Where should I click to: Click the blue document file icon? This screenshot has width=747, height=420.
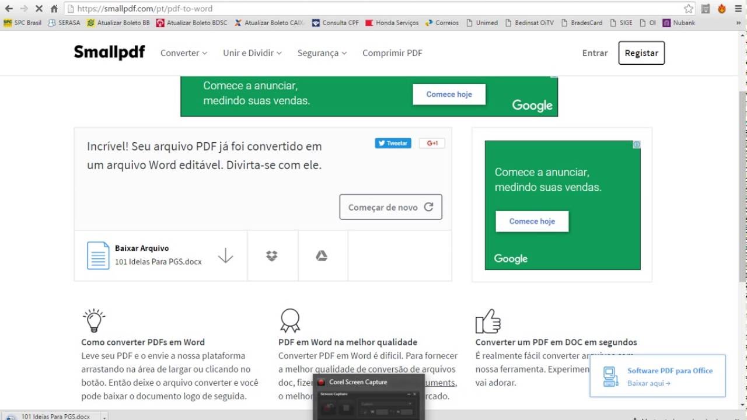coord(98,256)
